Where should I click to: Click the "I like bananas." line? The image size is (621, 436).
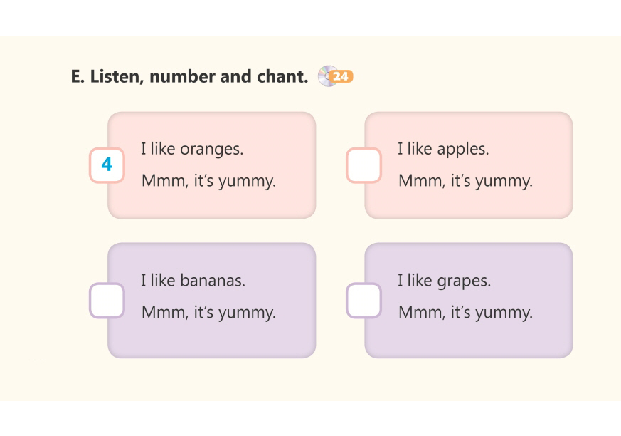(x=193, y=281)
